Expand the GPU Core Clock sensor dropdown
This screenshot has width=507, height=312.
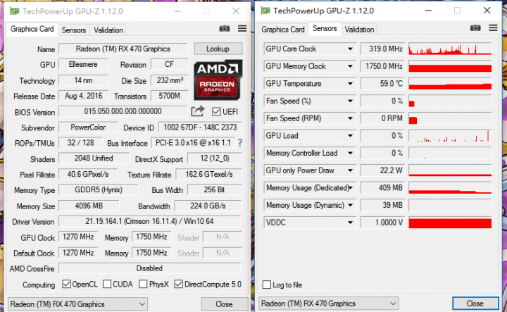350,49
